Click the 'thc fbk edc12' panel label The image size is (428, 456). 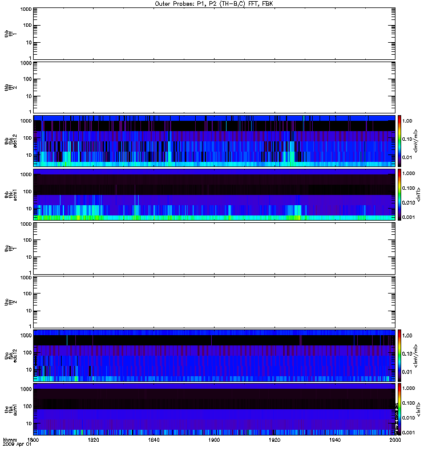tap(10, 355)
